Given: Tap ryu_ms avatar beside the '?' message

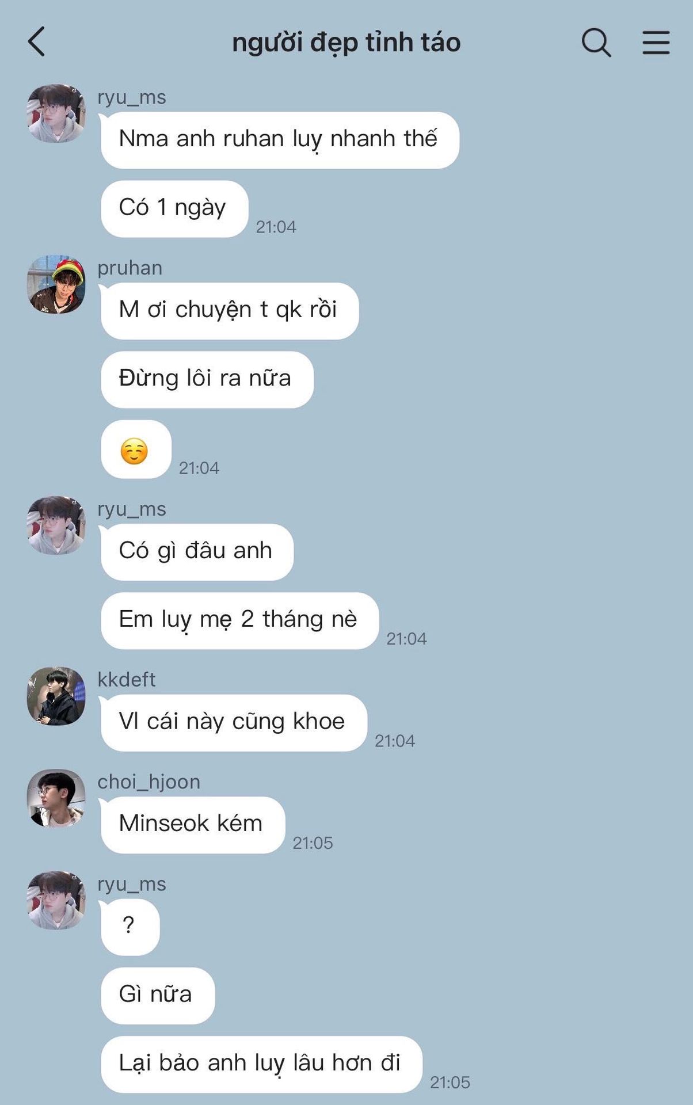Looking at the screenshot, I should 56,900.
